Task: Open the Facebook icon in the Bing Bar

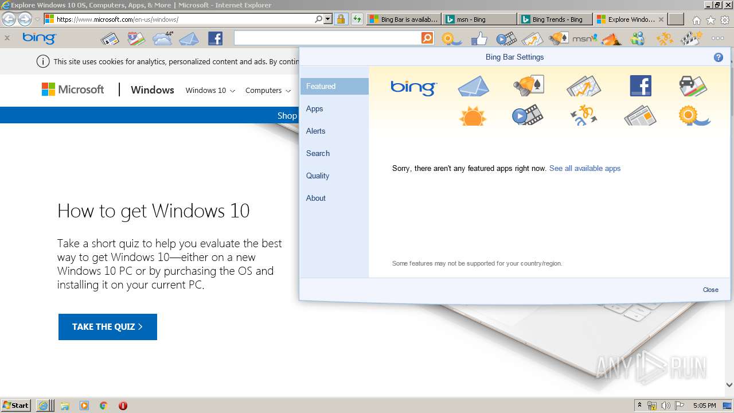Action: point(215,38)
